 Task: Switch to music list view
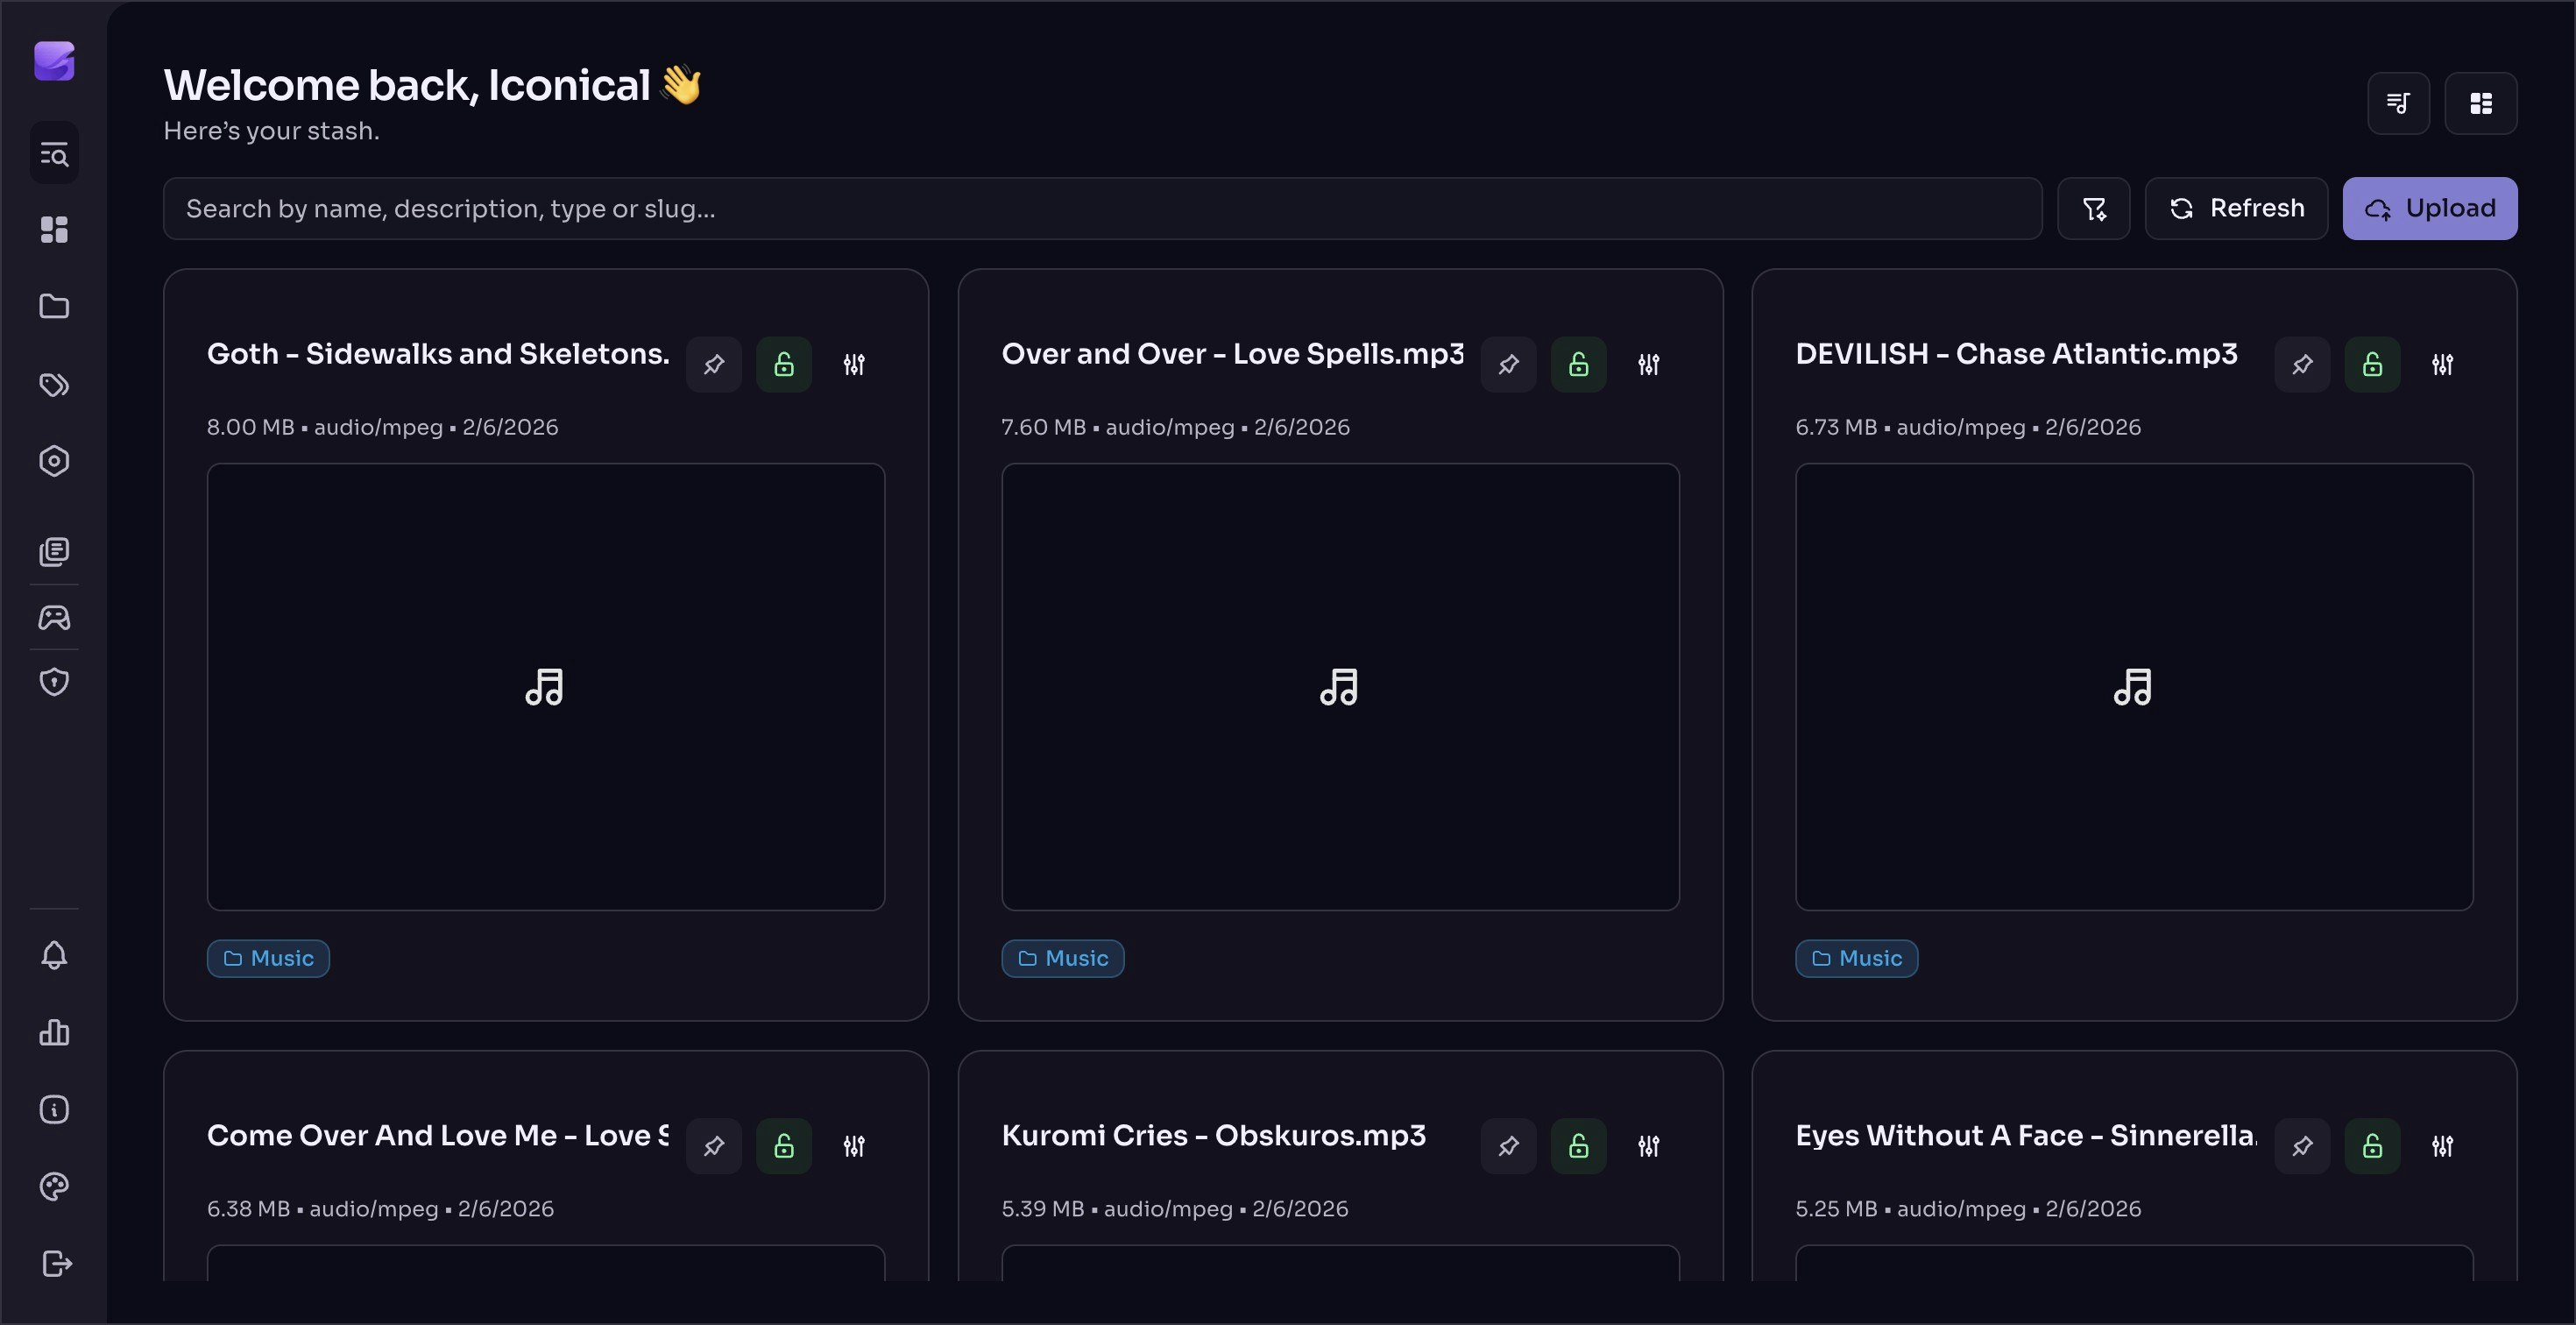pyautogui.click(x=2398, y=103)
